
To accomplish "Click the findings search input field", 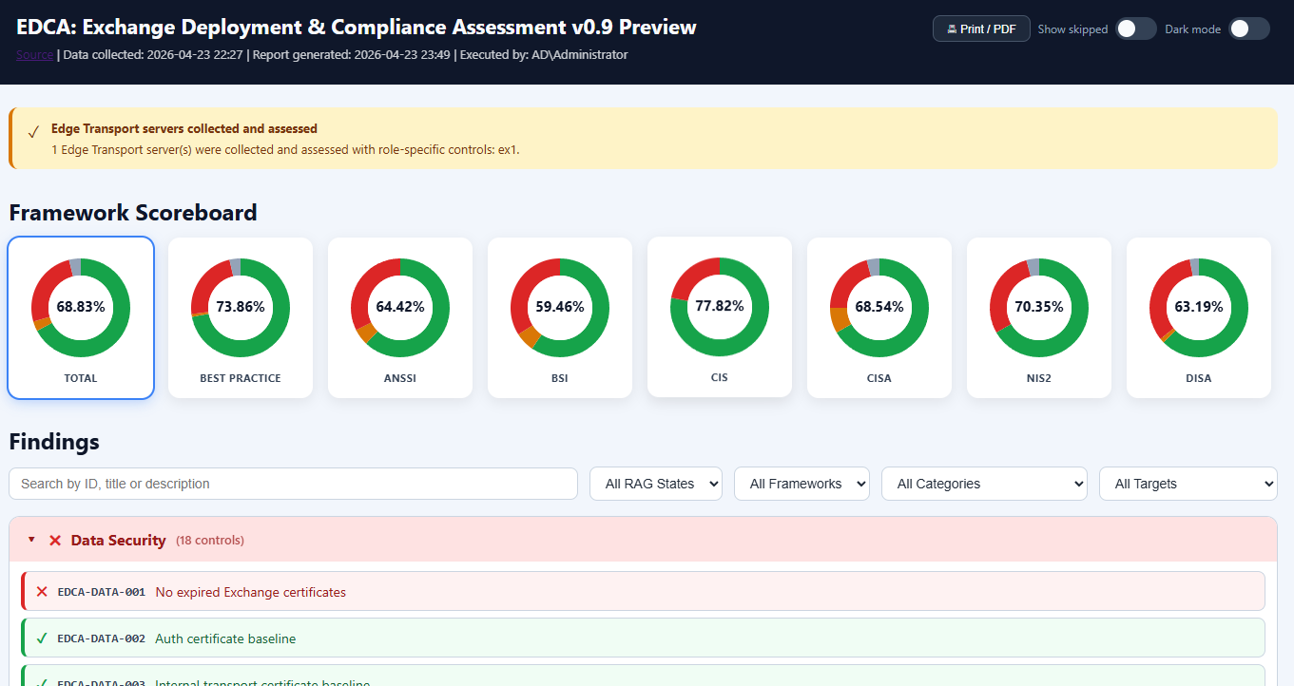I will tap(293, 484).
